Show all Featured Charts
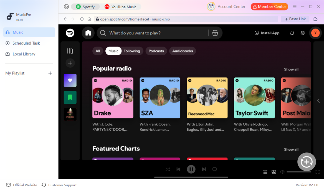 [291, 150]
